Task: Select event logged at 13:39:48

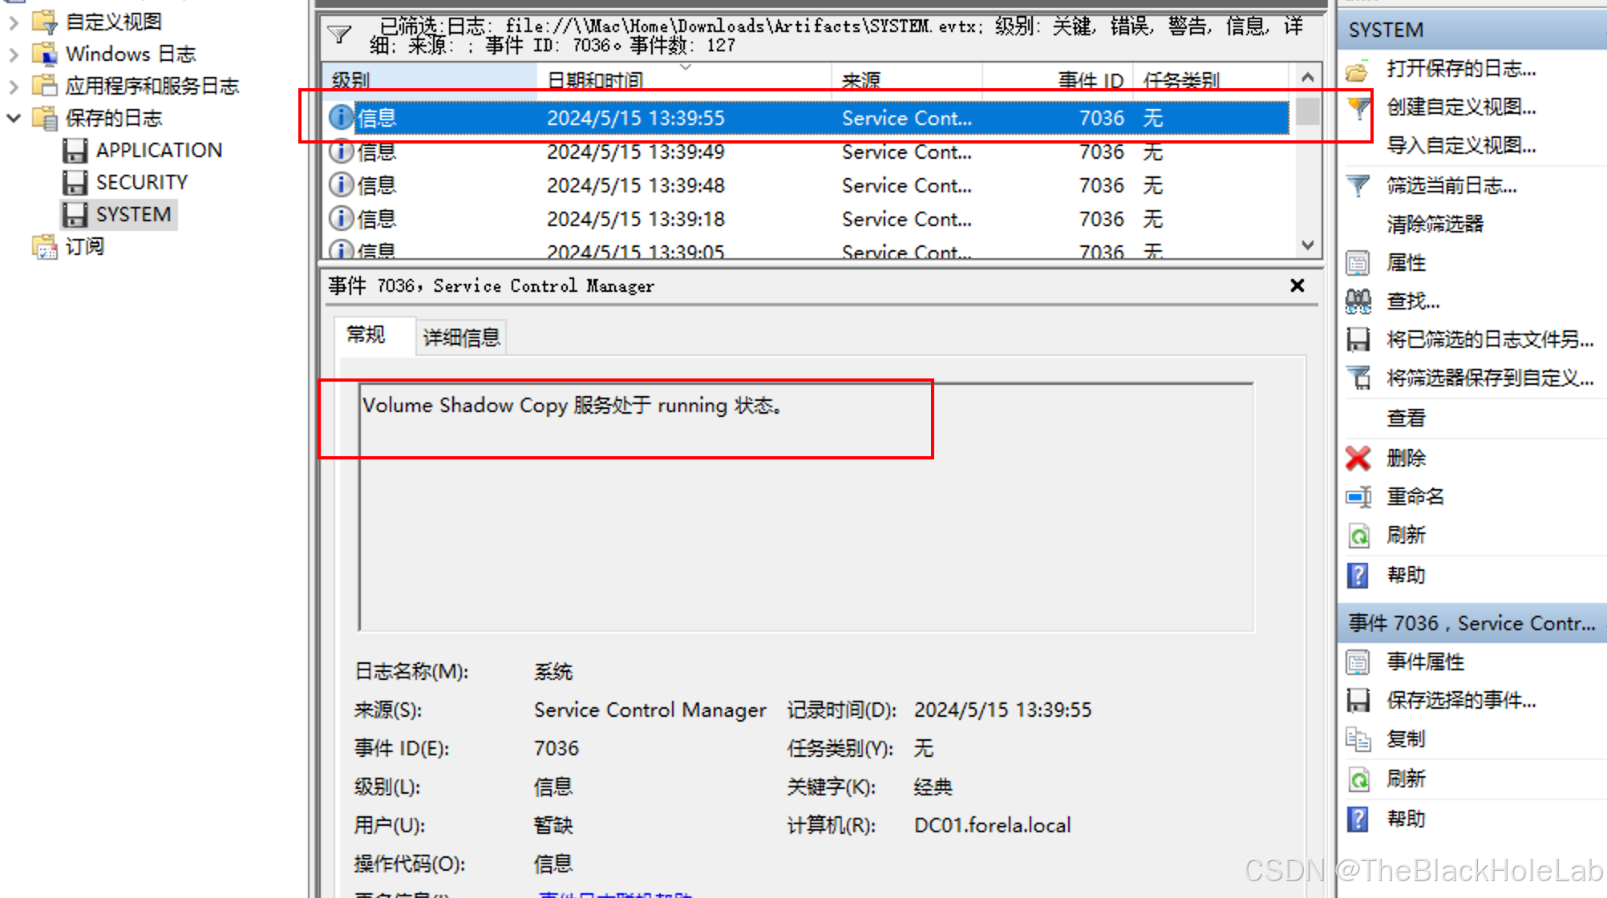Action: coord(635,186)
